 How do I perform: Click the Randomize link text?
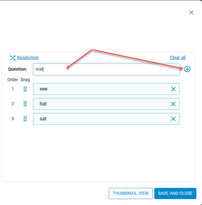click(x=28, y=58)
